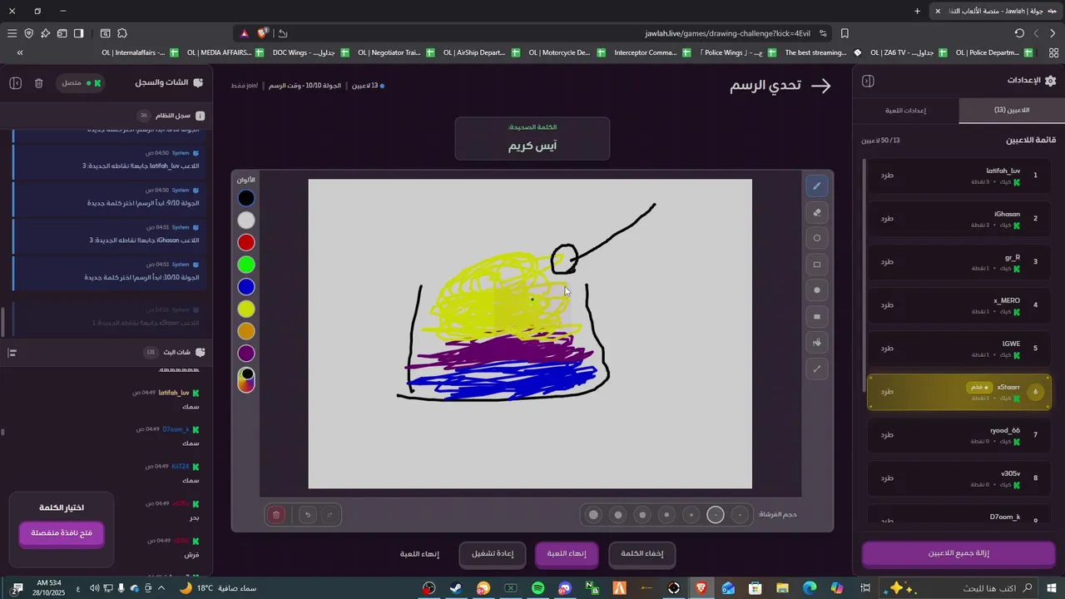The image size is (1065, 599).
Task: Pick the white color swatch
Action: 246,220
